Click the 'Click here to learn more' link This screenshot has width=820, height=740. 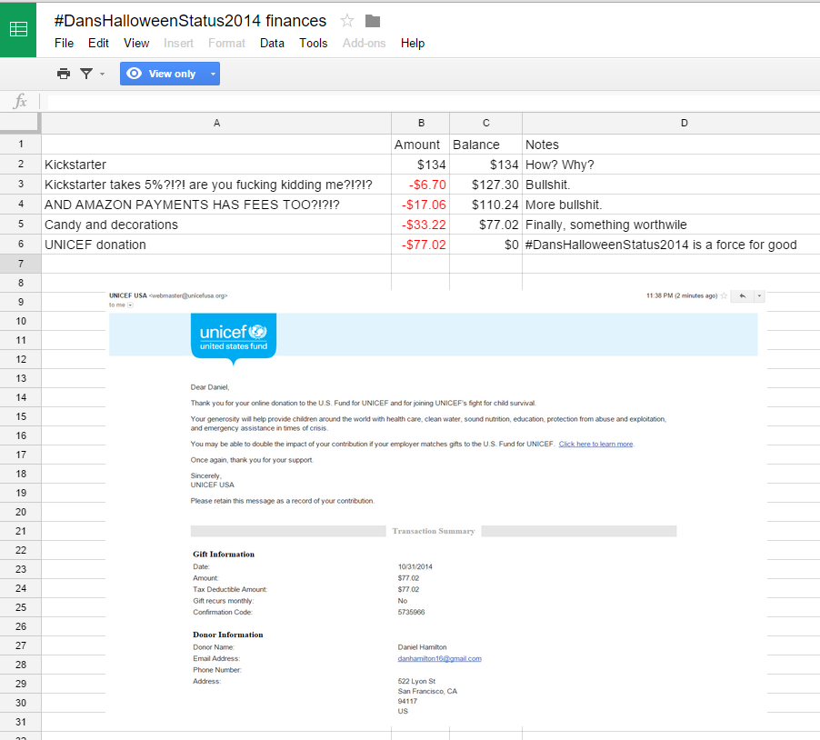pos(595,444)
